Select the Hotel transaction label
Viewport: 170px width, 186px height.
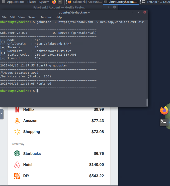coord(28,165)
